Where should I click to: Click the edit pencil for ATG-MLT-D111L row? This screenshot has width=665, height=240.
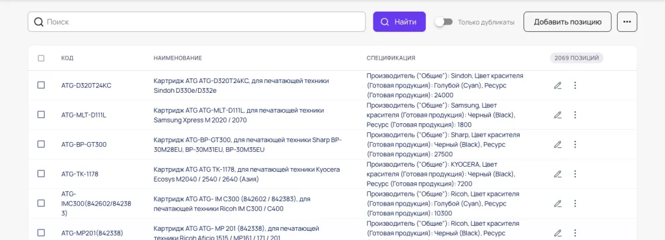[558, 115]
